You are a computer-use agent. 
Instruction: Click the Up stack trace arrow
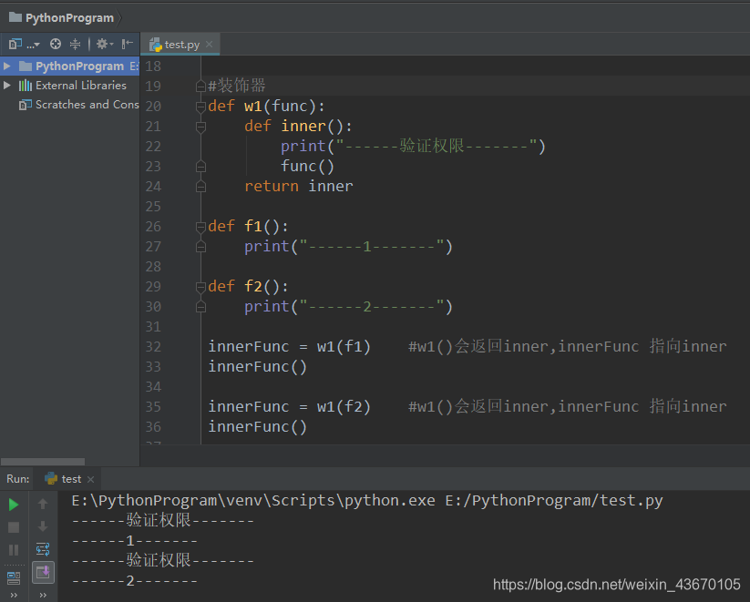[43, 504]
